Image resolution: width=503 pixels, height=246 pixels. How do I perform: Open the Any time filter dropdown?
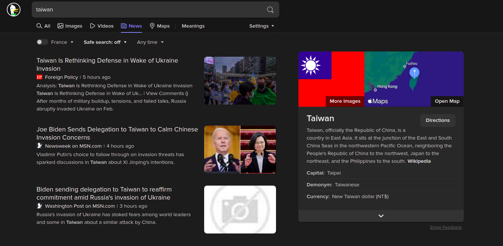(x=150, y=42)
